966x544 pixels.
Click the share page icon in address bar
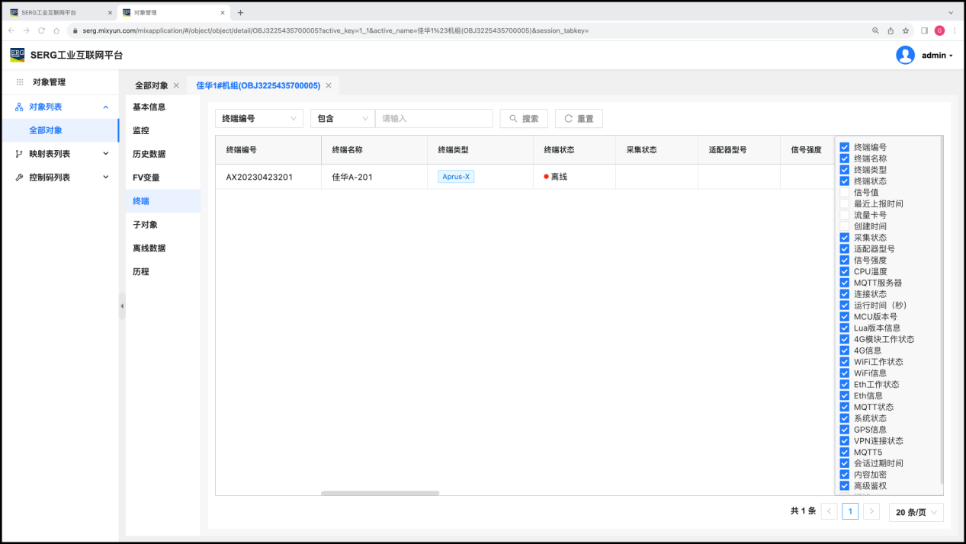[891, 30]
